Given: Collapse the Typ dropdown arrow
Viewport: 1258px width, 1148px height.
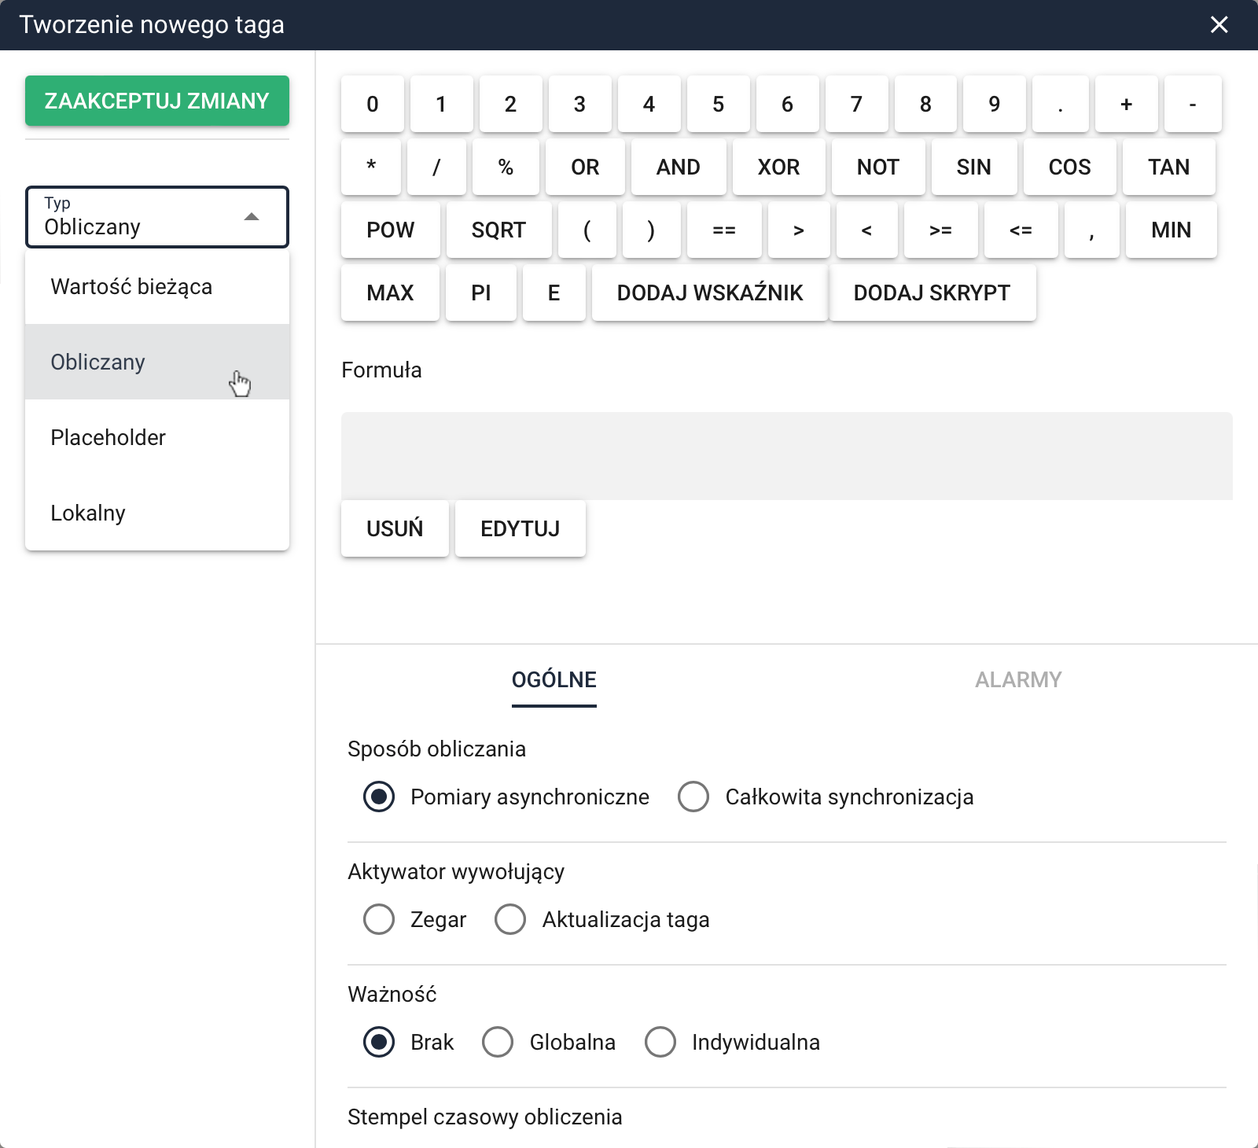Looking at the screenshot, I should pos(252,217).
